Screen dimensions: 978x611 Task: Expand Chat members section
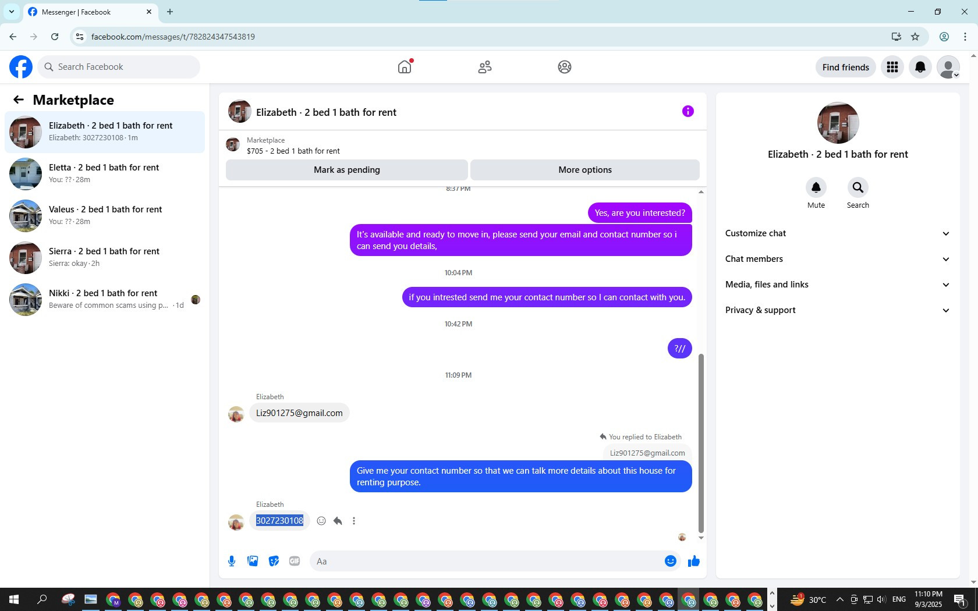coord(838,259)
